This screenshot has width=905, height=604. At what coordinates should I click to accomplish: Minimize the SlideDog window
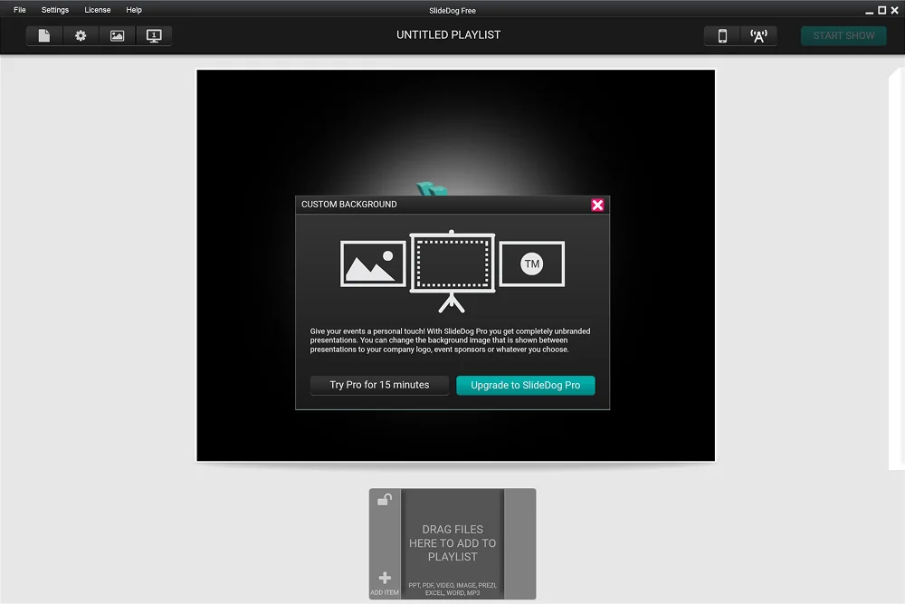pyautogui.click(x=869, y=10)
